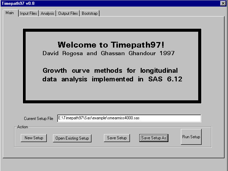Screen dimensions: 228x171
Task: Click the New Setup button
Action: (x=34, y=138)
